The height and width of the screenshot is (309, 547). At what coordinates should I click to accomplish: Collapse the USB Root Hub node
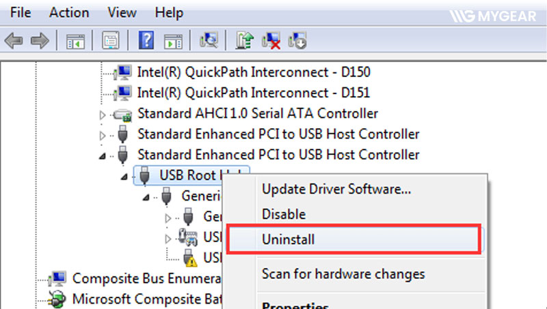click(x=125, y=176)
